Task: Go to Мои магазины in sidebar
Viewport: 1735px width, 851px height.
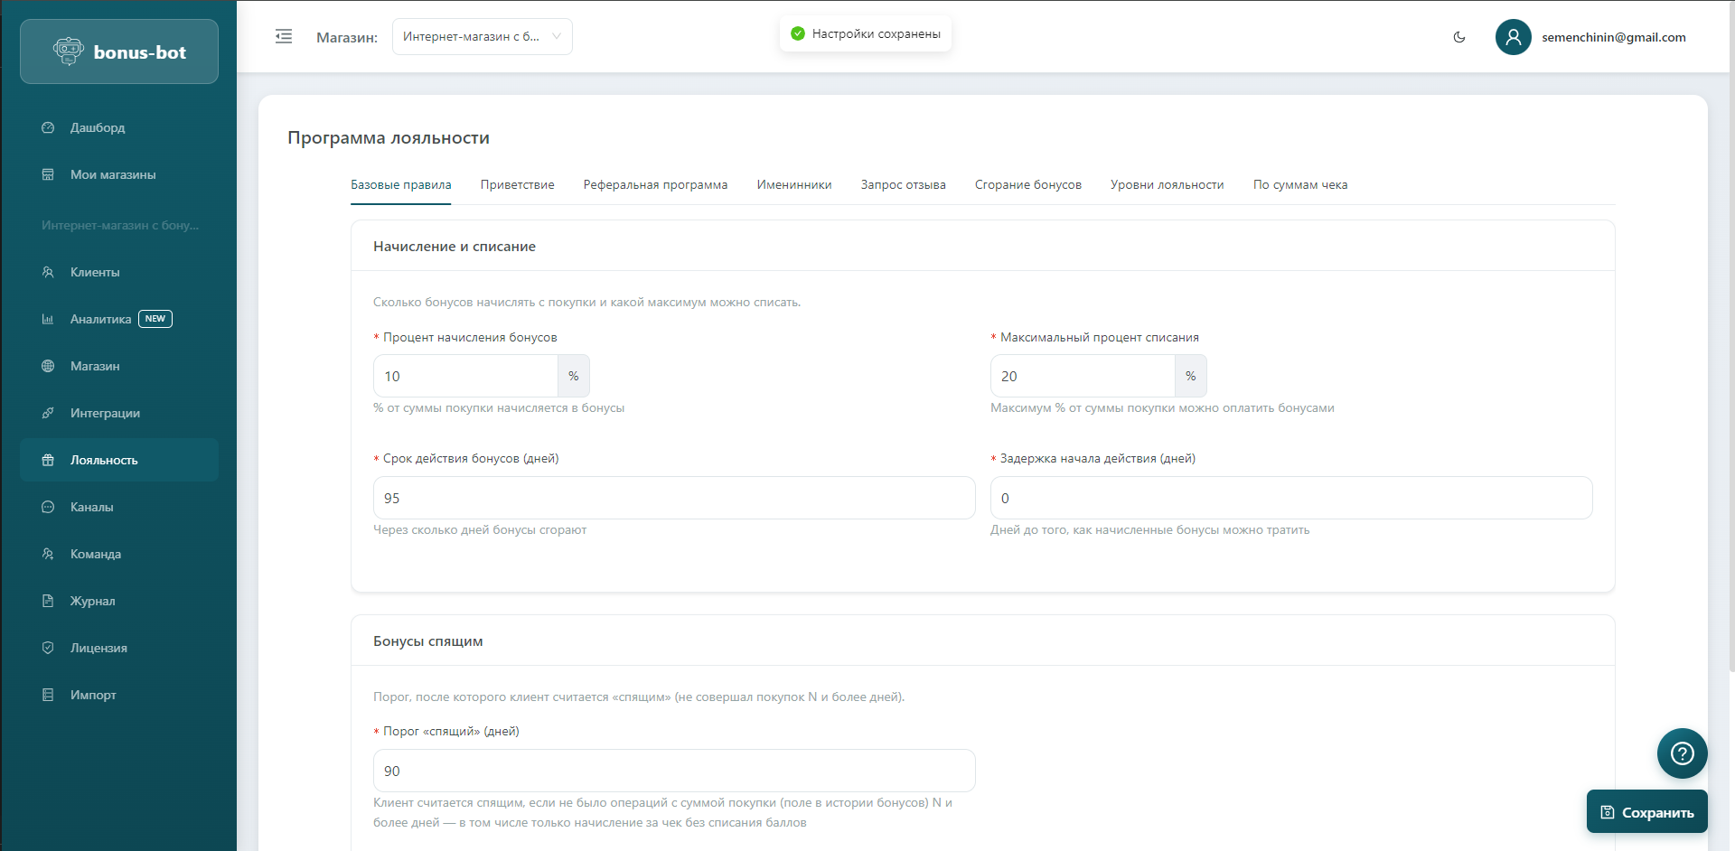Action: click(x=113, y=174)
